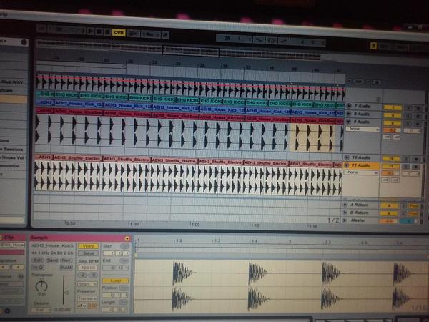
Task: Open the Beats warp mode dropdown
Action: coord(87,284)
